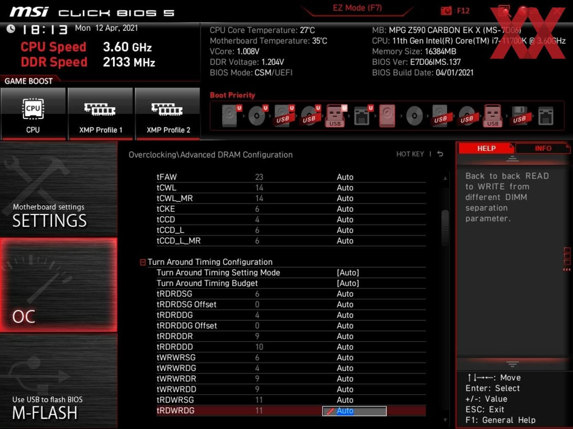The image size is (573, 429).
Task: Select the UEFI hard disk boot device icon
Action: [x=231, y=116]
